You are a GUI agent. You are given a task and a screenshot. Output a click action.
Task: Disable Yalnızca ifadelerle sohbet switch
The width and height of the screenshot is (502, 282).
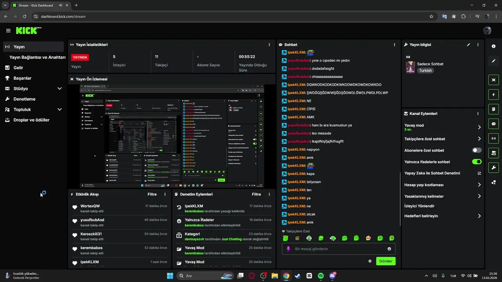click(477, 162)
